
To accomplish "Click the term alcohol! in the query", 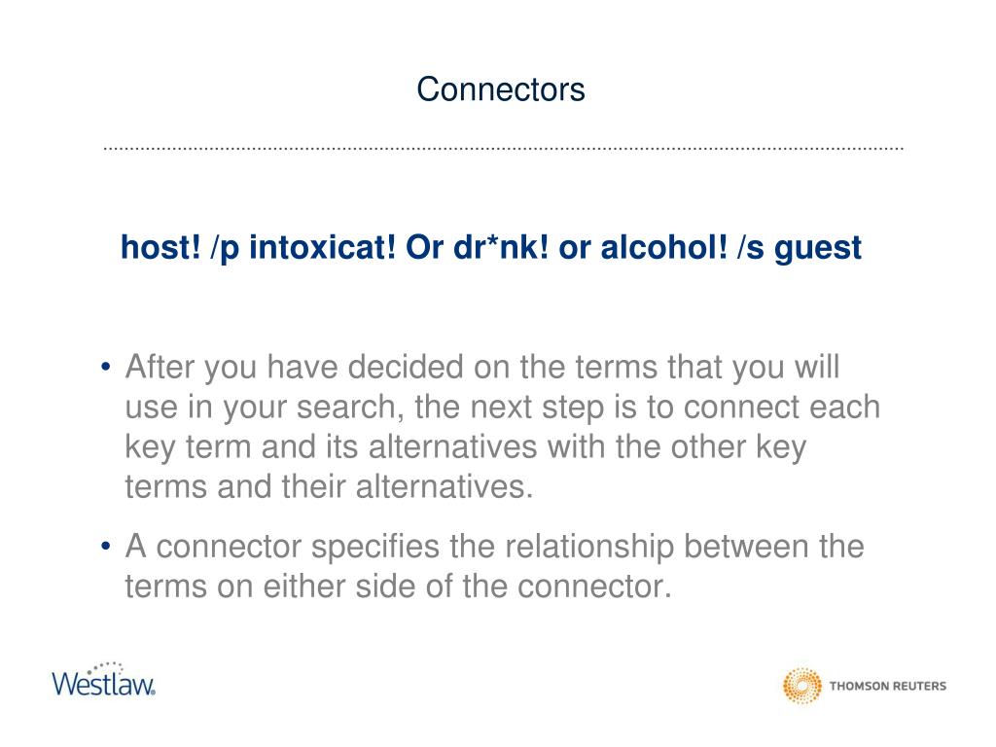I will click(x=663, y=247).
